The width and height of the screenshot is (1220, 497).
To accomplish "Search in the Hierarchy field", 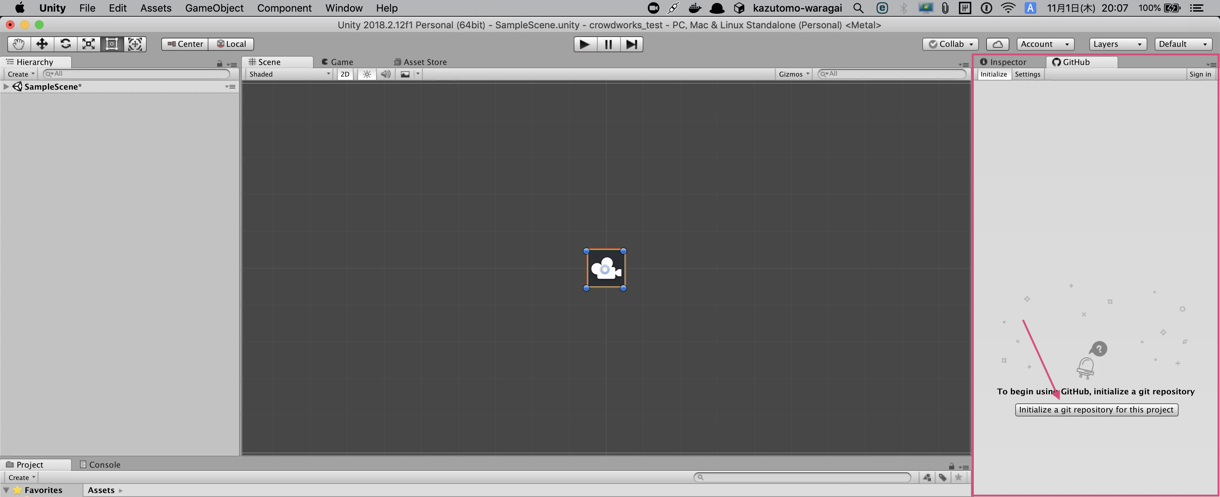I will (137, 74).
